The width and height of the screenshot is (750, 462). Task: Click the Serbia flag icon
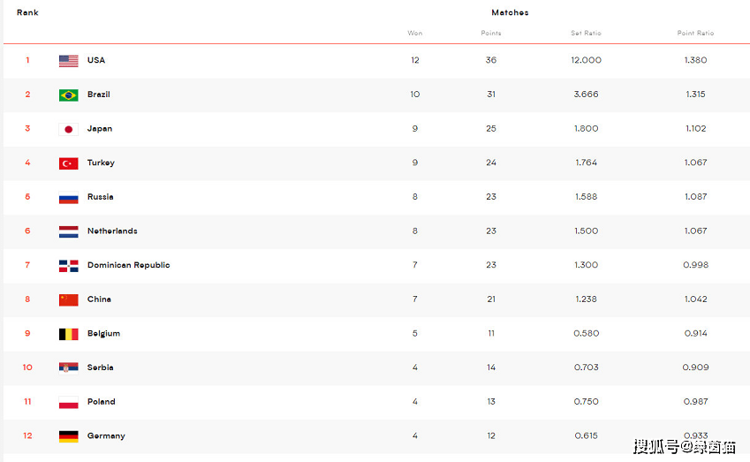tap(68, 367)
